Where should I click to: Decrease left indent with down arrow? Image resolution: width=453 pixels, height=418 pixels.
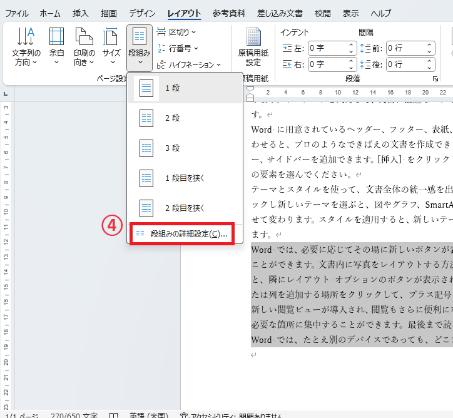tap(351, 51)
